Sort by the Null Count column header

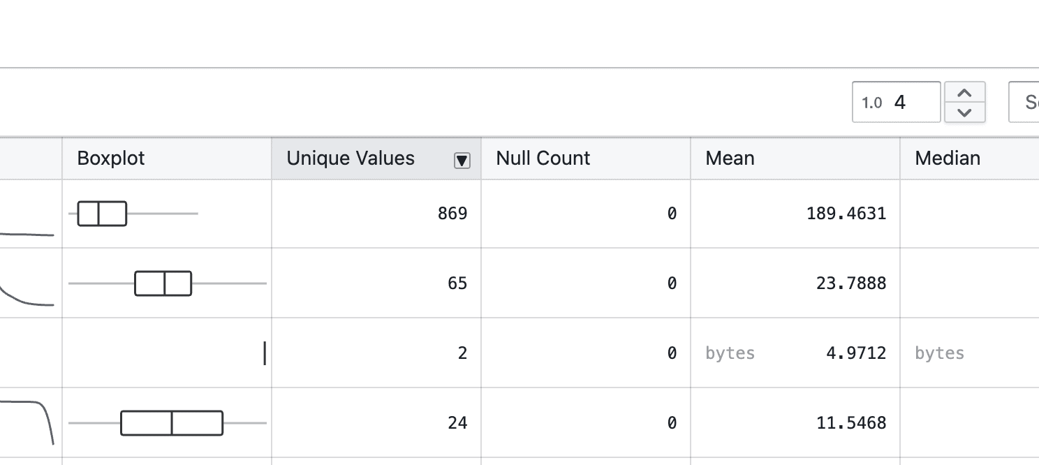585,158
